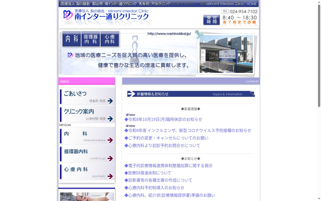The width and height of the screenshot is (321, 201).
Task: Click the arrow icon on ごあいさつ
Action: [110, 101]
